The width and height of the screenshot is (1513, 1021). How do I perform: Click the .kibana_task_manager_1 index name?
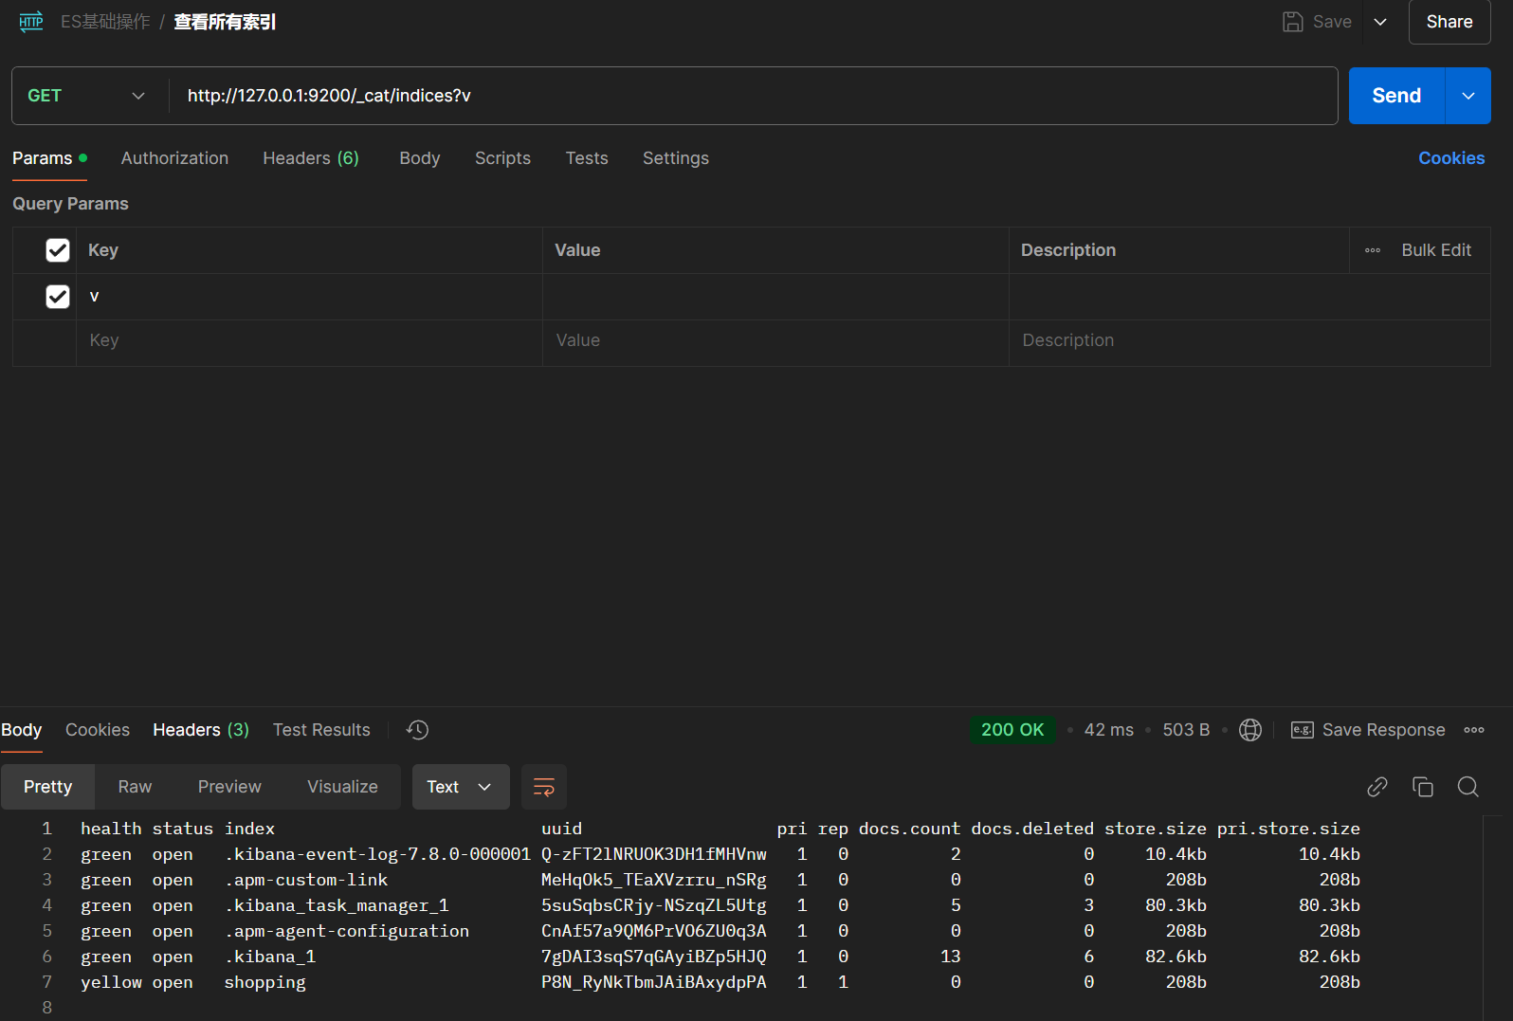[x=337, y=905]
